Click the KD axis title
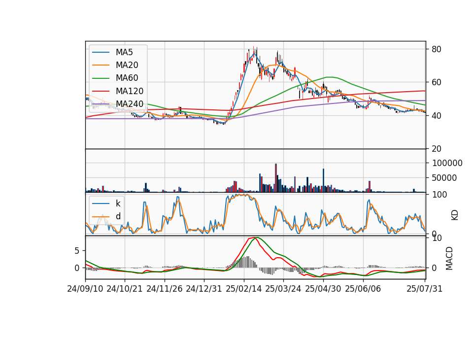473x340 pixels. (455, 215)
